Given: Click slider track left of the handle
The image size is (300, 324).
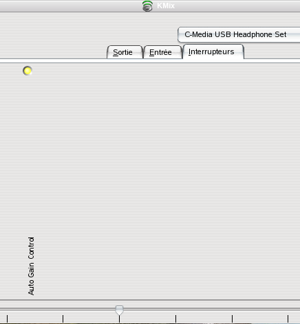Looking at the screenshot, I should tap(57, 309).
